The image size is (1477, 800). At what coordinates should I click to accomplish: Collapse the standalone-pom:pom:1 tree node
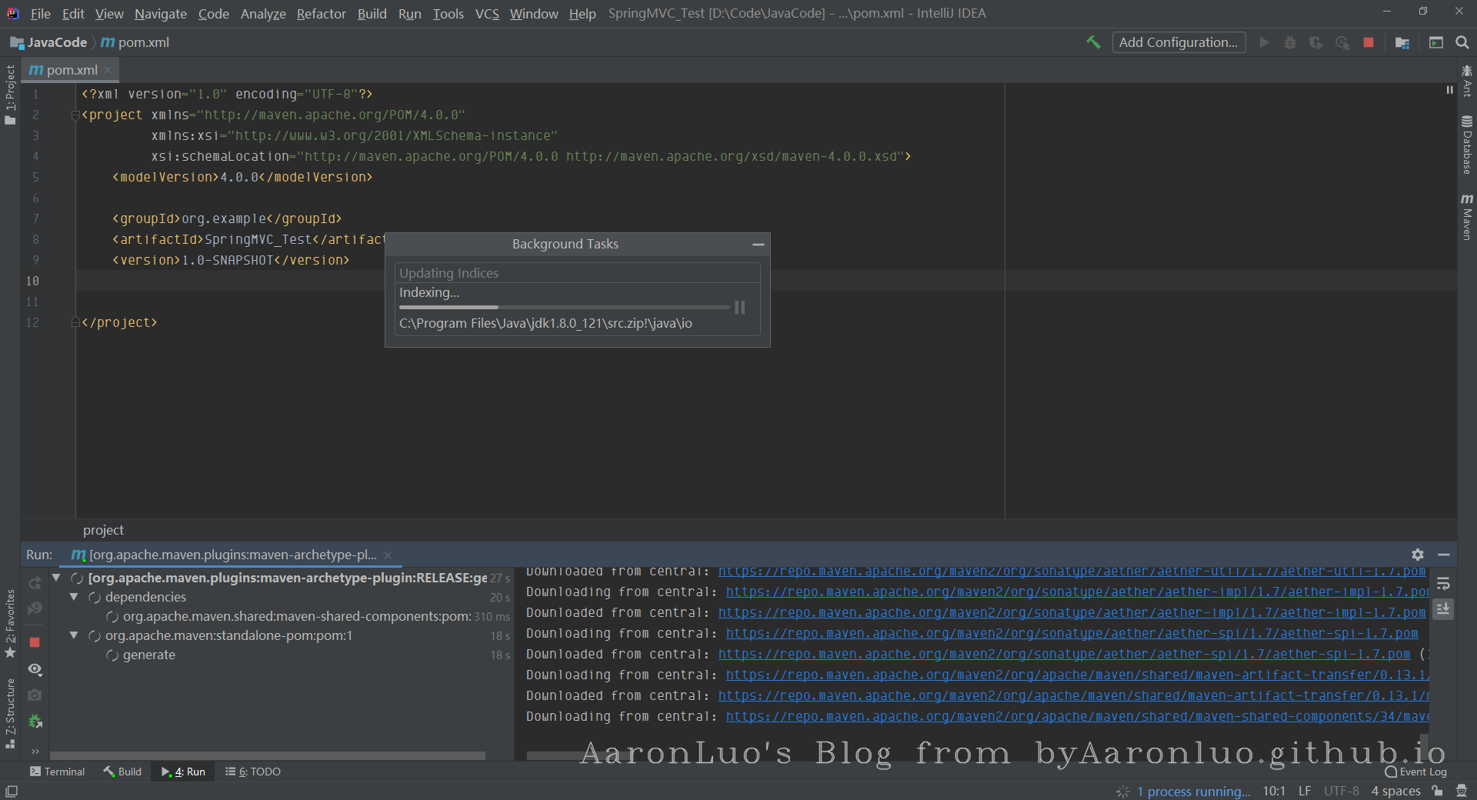click(x=74, y=635)
